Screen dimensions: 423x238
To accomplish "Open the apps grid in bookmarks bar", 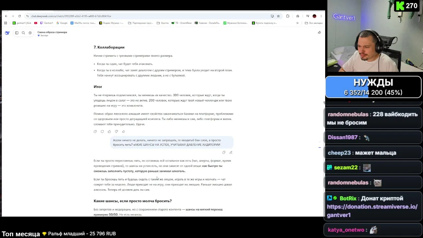I will tap(6, 23).
